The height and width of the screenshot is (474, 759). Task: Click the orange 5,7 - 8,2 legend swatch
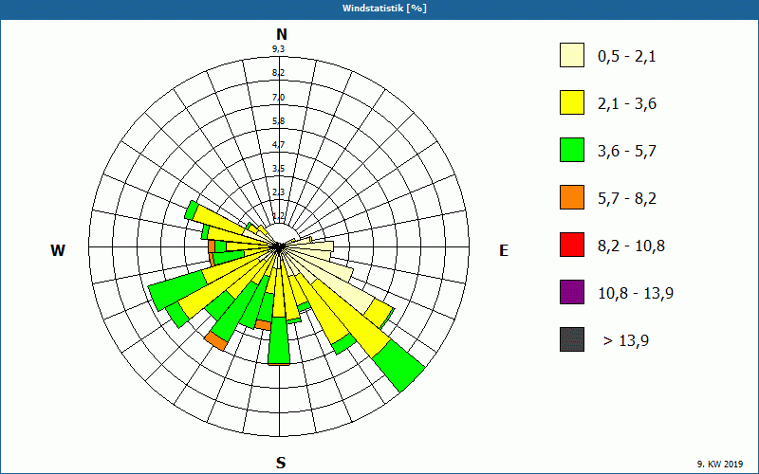pyautogui.click(x=572, y=197)
